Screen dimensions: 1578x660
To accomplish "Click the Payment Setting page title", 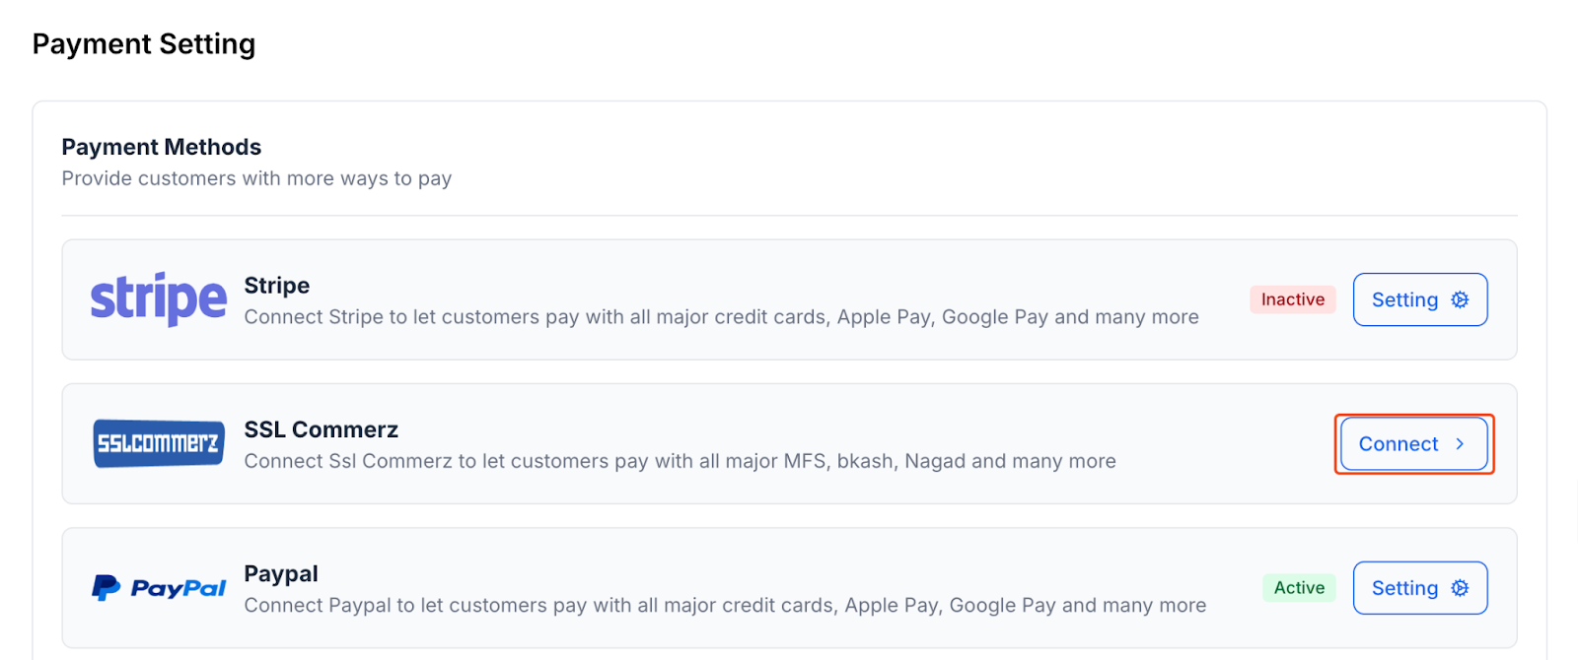I will 143,43.
